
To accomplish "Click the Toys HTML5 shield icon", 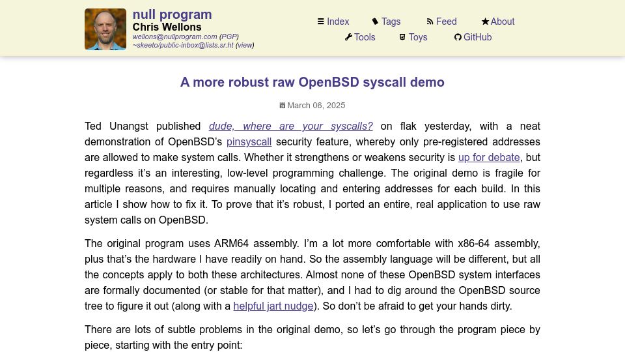I will 402,37.
